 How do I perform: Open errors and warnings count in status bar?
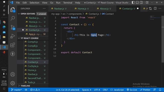click(x=35, y=90)
